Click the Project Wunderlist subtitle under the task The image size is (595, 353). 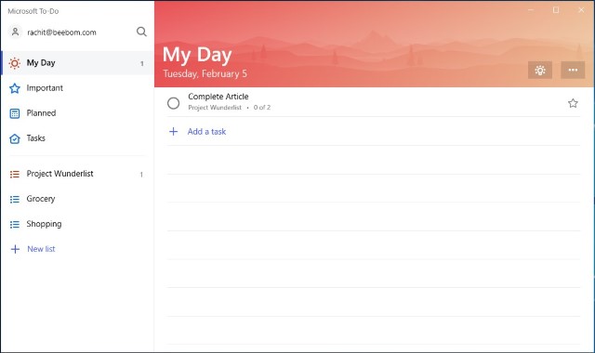point(215,108)
